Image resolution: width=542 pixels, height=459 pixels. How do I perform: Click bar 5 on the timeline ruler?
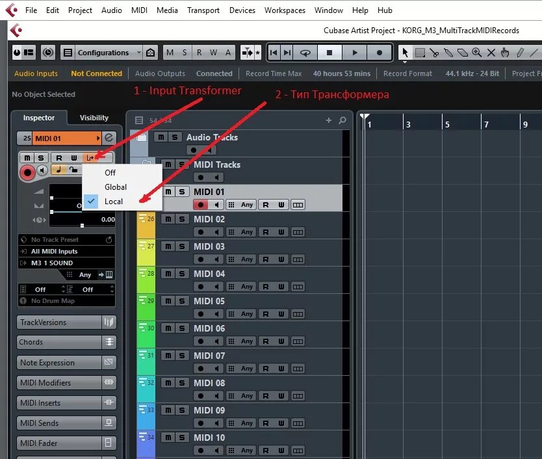tap(447, 124)
